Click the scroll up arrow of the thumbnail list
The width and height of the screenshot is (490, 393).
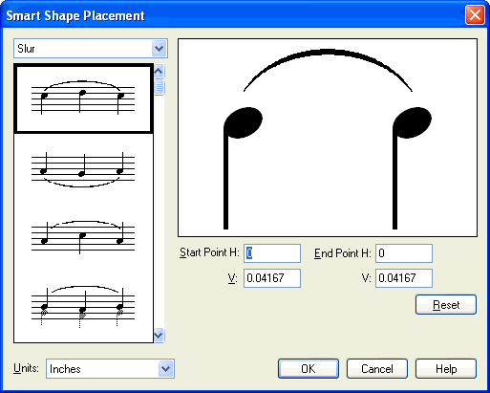tap(159, 72)
